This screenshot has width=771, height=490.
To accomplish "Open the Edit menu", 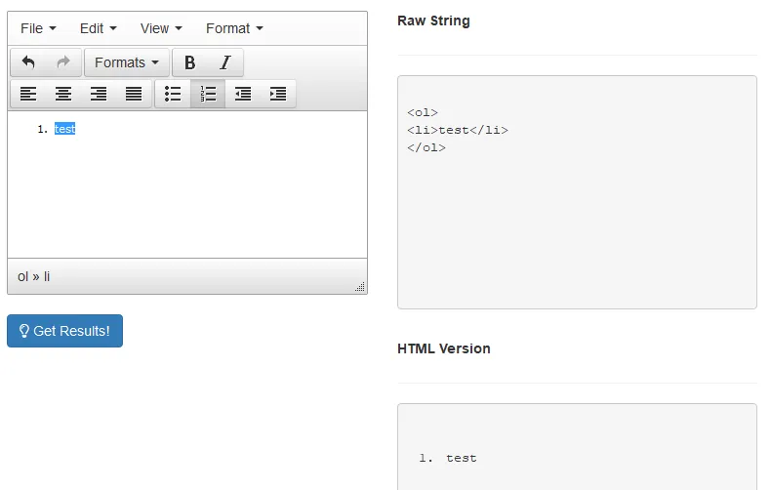I will pyautogui.click(x=98, y=28).
